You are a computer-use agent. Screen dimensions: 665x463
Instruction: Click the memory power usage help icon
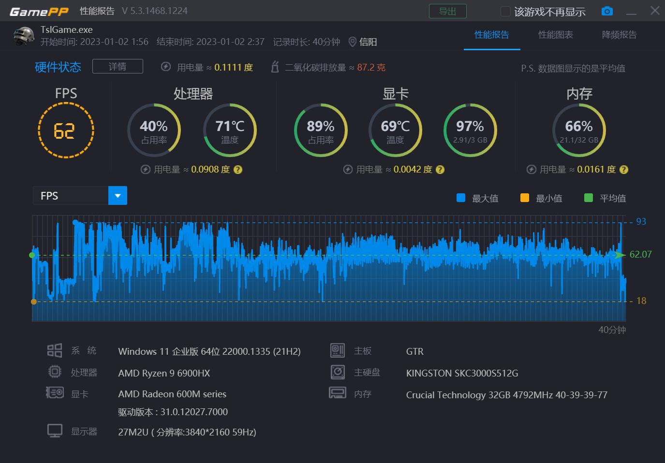(x=624, y=170)
